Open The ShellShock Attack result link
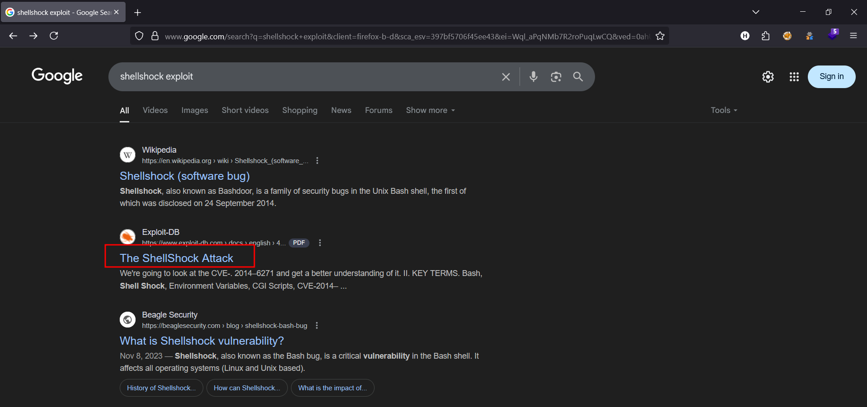This screenshot has height=407, width=867. pos(176,258)
